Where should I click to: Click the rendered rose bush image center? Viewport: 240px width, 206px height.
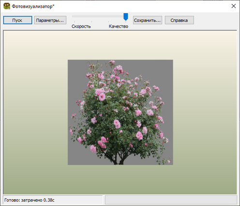tap(120, 112)
